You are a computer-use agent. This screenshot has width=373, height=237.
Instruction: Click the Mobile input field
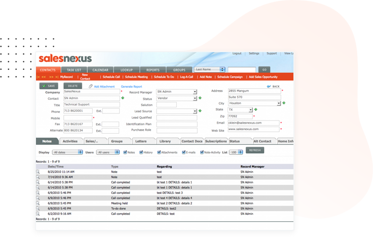pyautogui.click(x=78, y=117)
